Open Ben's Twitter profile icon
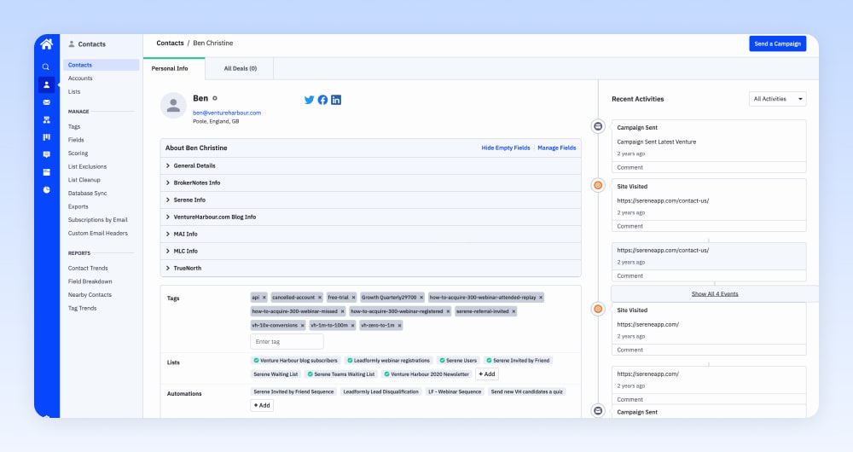 click(309, 100)
